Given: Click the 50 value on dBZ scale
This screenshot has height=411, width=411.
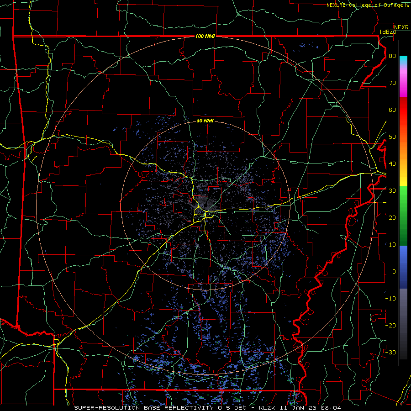Looking at the screenshot, I should [x=392, y=137].
